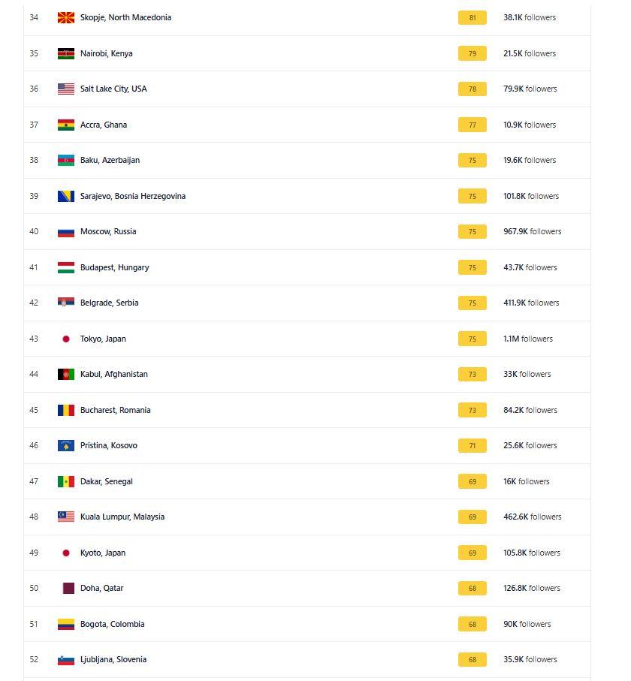This screenshot has height=681, width=631.
Task: Click the Afghanistan flag icon
Action: click(66, 374)
